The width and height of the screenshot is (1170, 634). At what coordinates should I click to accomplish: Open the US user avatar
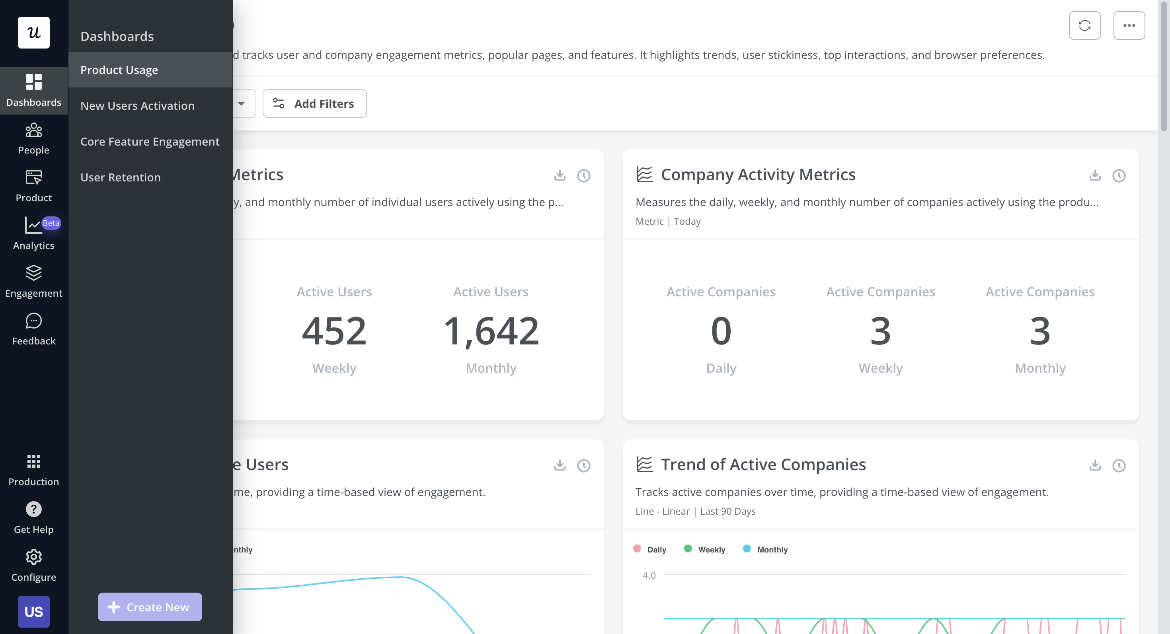coord(33,611)
